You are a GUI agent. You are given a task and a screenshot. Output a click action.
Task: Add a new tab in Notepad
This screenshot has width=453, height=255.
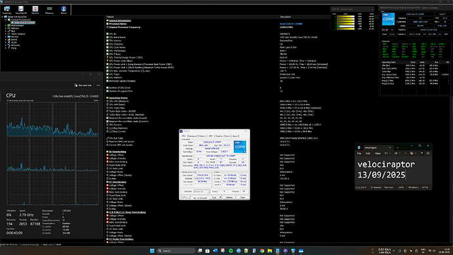398,147
